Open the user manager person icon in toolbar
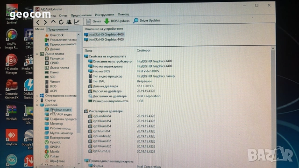 69,22
